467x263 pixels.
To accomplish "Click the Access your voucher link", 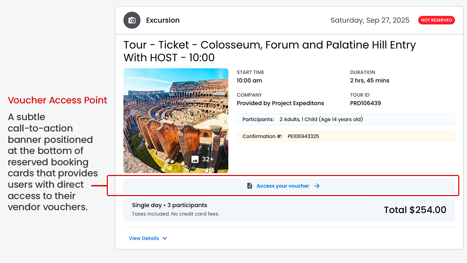I will coord(283,186).
